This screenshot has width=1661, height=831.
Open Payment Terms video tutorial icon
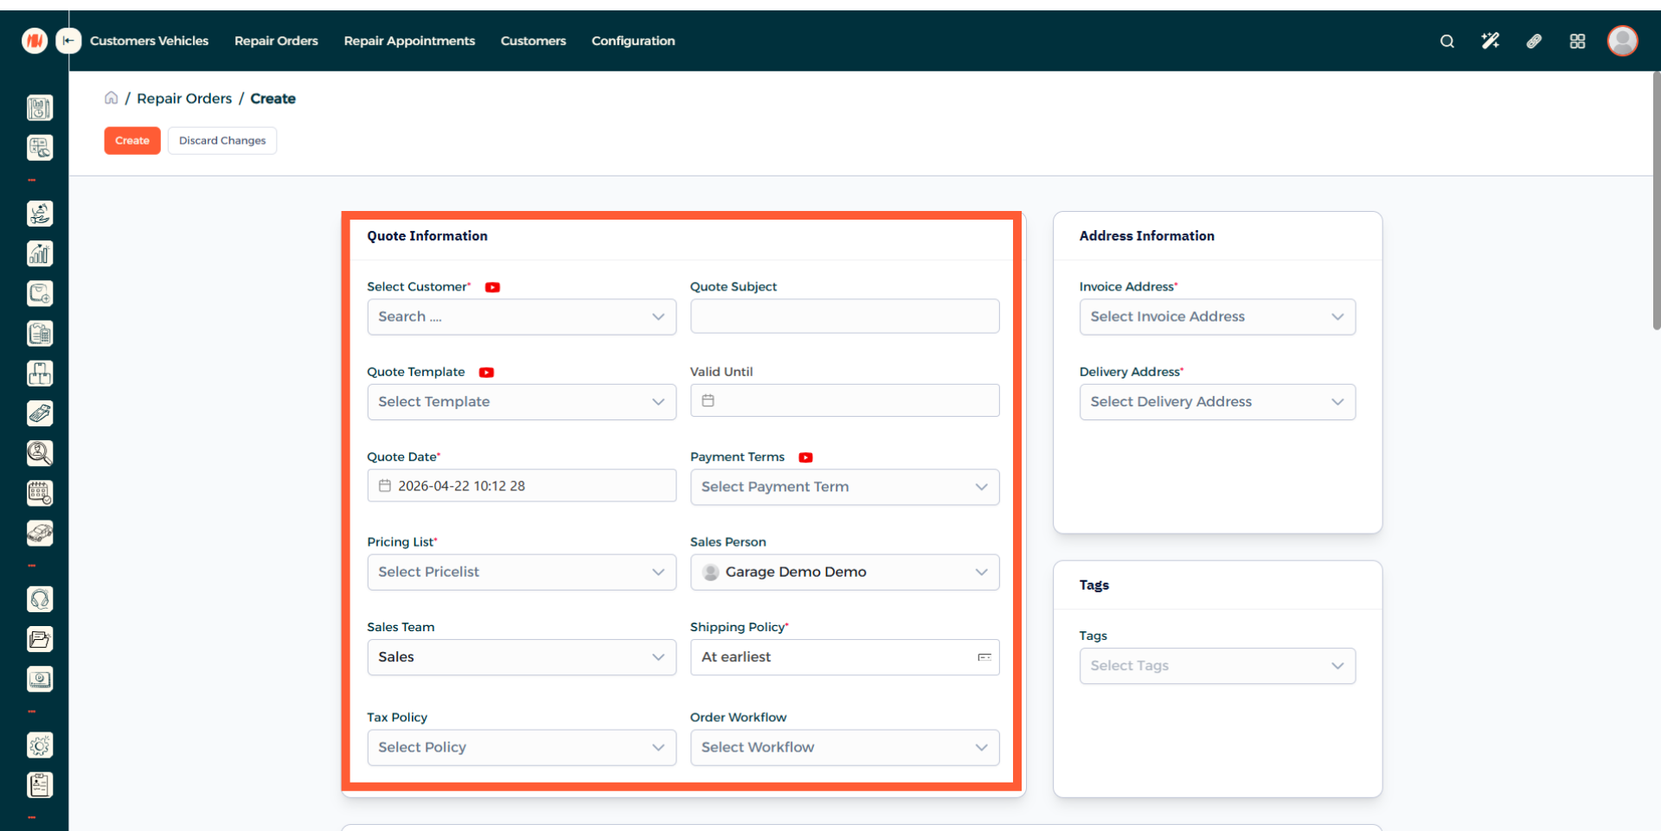pos(805,457)
